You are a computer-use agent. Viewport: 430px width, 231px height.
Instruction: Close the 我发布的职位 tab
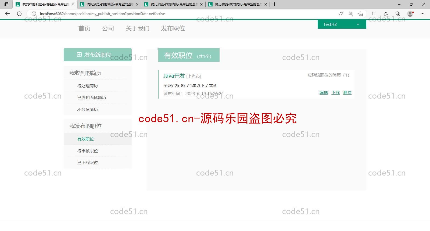pos(73,4)
